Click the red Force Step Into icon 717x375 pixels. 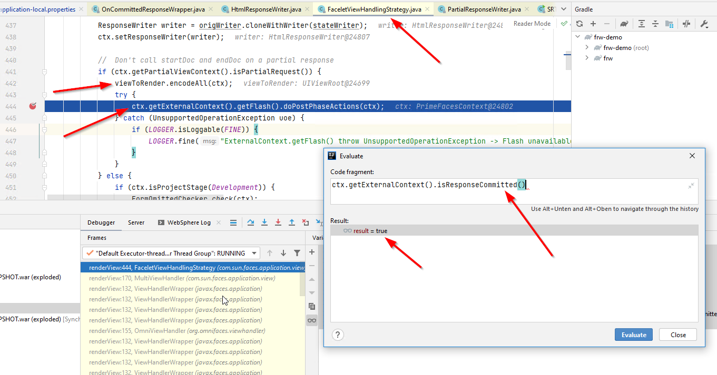[278, 222]
